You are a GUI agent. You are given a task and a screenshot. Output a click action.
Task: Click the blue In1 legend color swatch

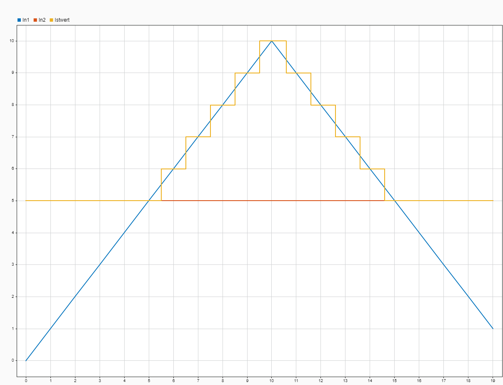click(19, 20)
